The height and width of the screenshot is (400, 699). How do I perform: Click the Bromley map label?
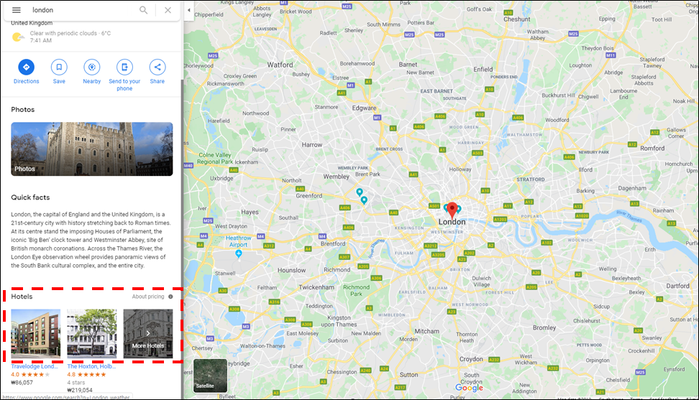[544, 328]
